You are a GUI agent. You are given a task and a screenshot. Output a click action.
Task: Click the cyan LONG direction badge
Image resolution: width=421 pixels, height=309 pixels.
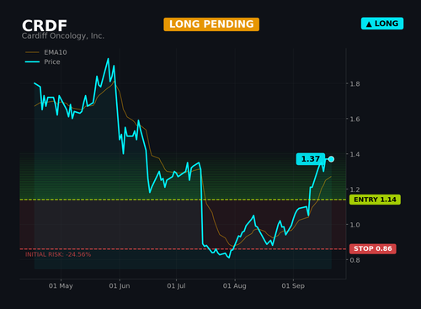click(382, 24)
